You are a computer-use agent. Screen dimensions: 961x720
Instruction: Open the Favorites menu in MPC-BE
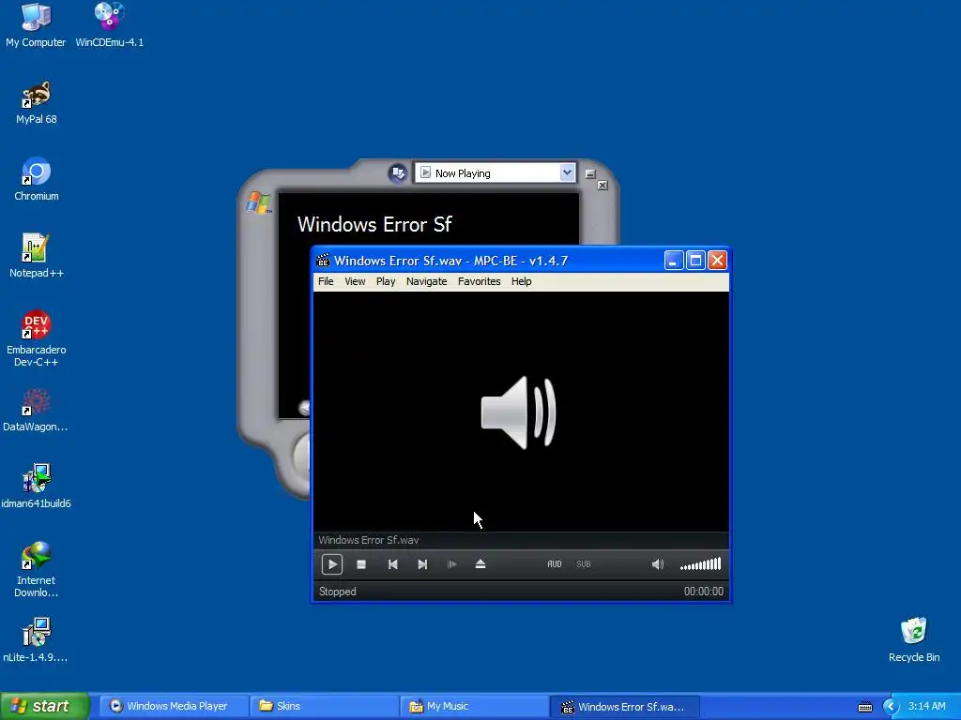(480, 281)
